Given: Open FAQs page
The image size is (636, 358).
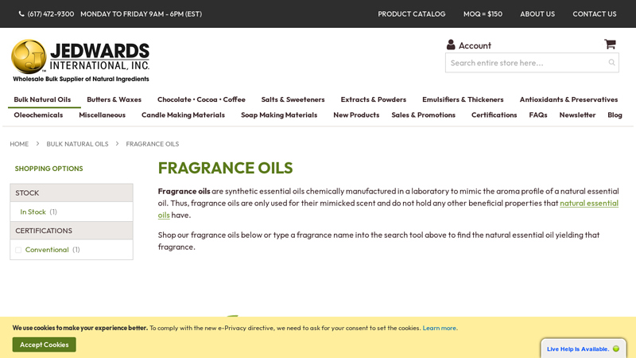Looking at the screenshot, I should pyautogui.click(x=538, y=115).
